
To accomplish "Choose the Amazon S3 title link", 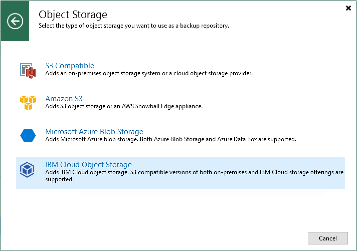I will pyautogui.click(x=64, y=98).
